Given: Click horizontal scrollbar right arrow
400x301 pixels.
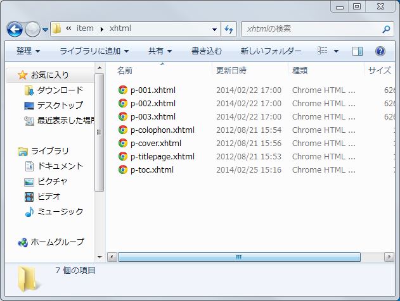Looking at the screenshot, I should tap(389, 257).
